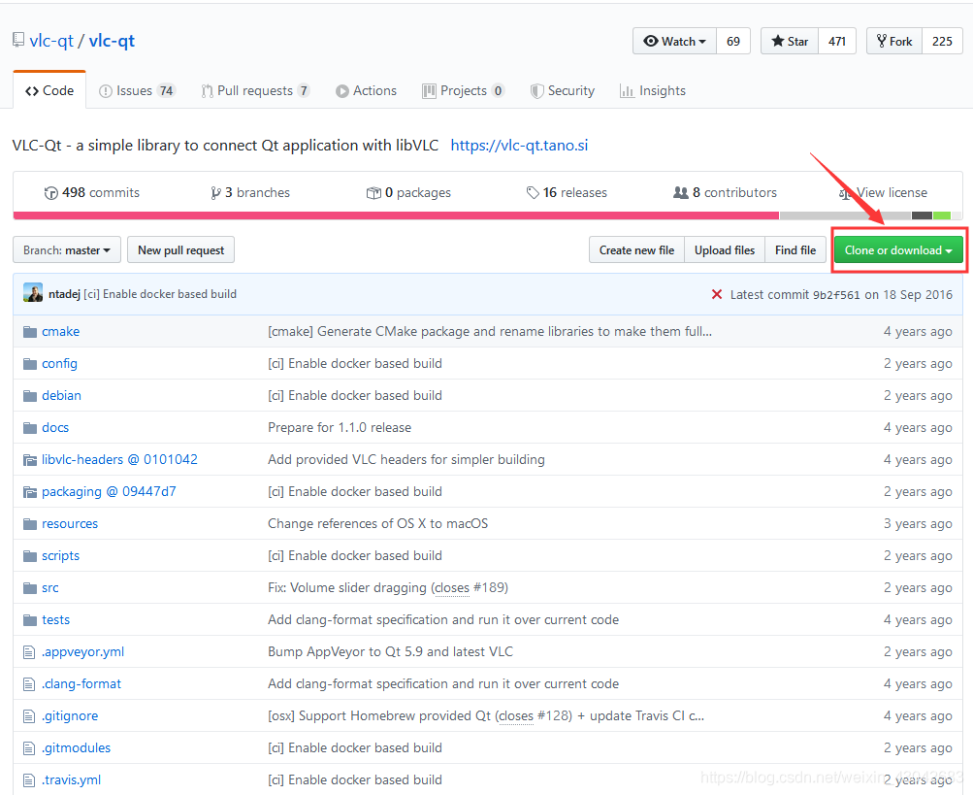The height and width of the screenshot is (795, 973).
Task: Click the packages icon
Action: (x=374, y=192)
